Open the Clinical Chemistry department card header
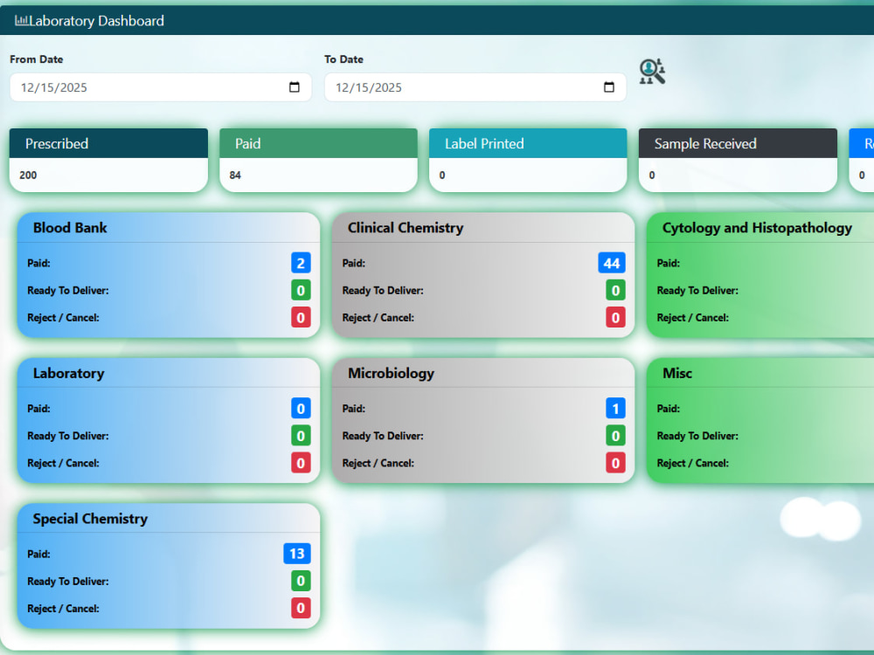874x655 pixels. (x=483, y=228)
